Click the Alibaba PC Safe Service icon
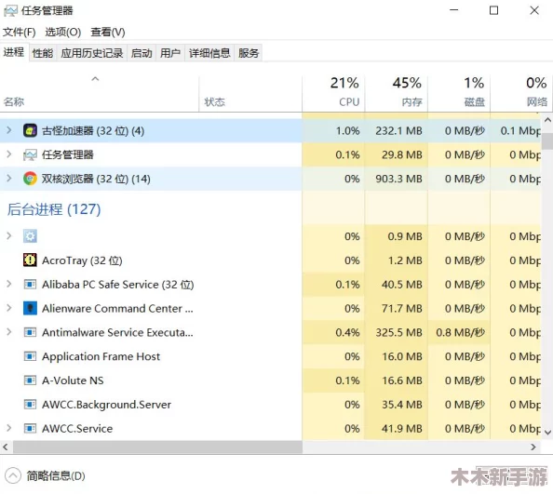The width and height of the screenshot is (553, 494). (x=30, y=284)
